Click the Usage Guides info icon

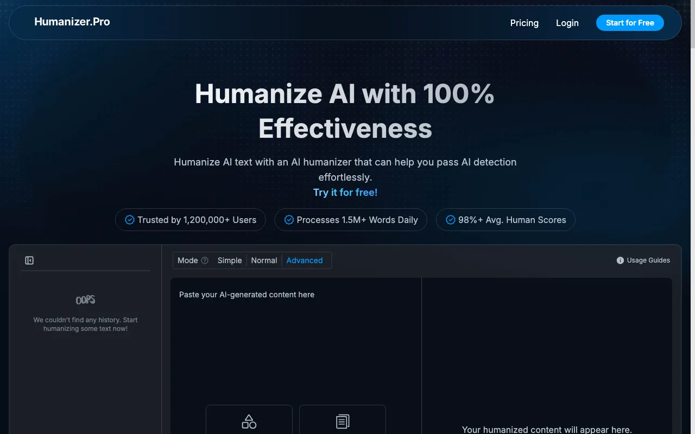click(620, 260)
